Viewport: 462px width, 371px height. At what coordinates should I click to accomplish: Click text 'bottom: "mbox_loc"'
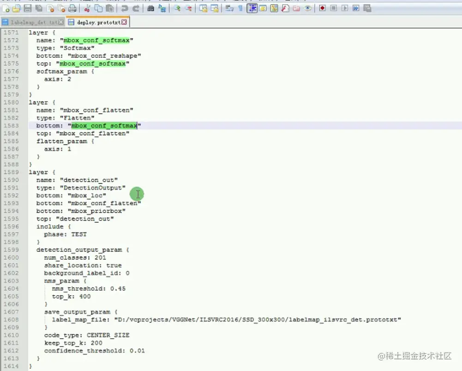[x=71, y=196]
